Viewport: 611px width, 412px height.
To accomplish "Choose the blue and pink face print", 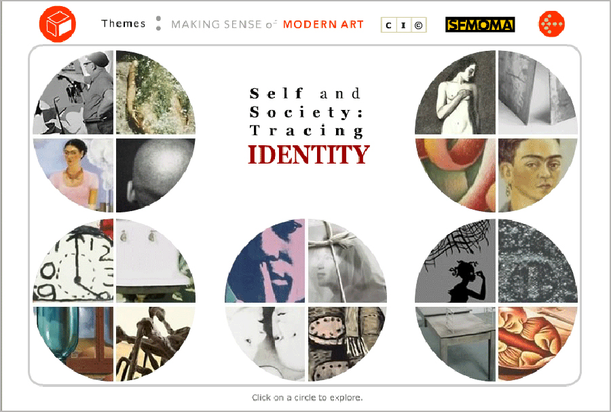I will pos(265,261).
